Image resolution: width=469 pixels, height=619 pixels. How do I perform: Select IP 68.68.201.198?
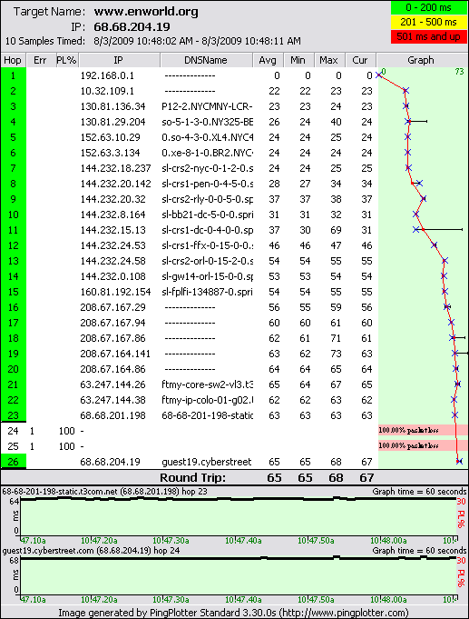pyautogui.click(x=112, y=415)
